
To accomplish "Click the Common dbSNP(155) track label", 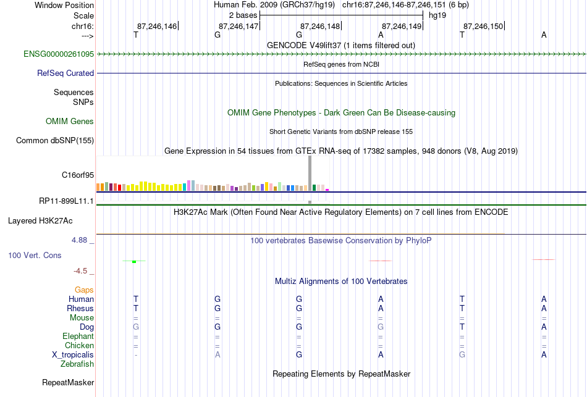I will [55, 141].
